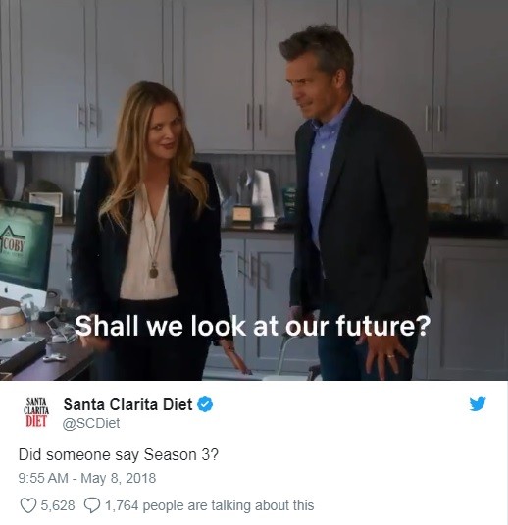Viewport: 508px width, 525px height.
Task: Click the 'Shall we look at our future?' caption
Action: tap(252, 326)
